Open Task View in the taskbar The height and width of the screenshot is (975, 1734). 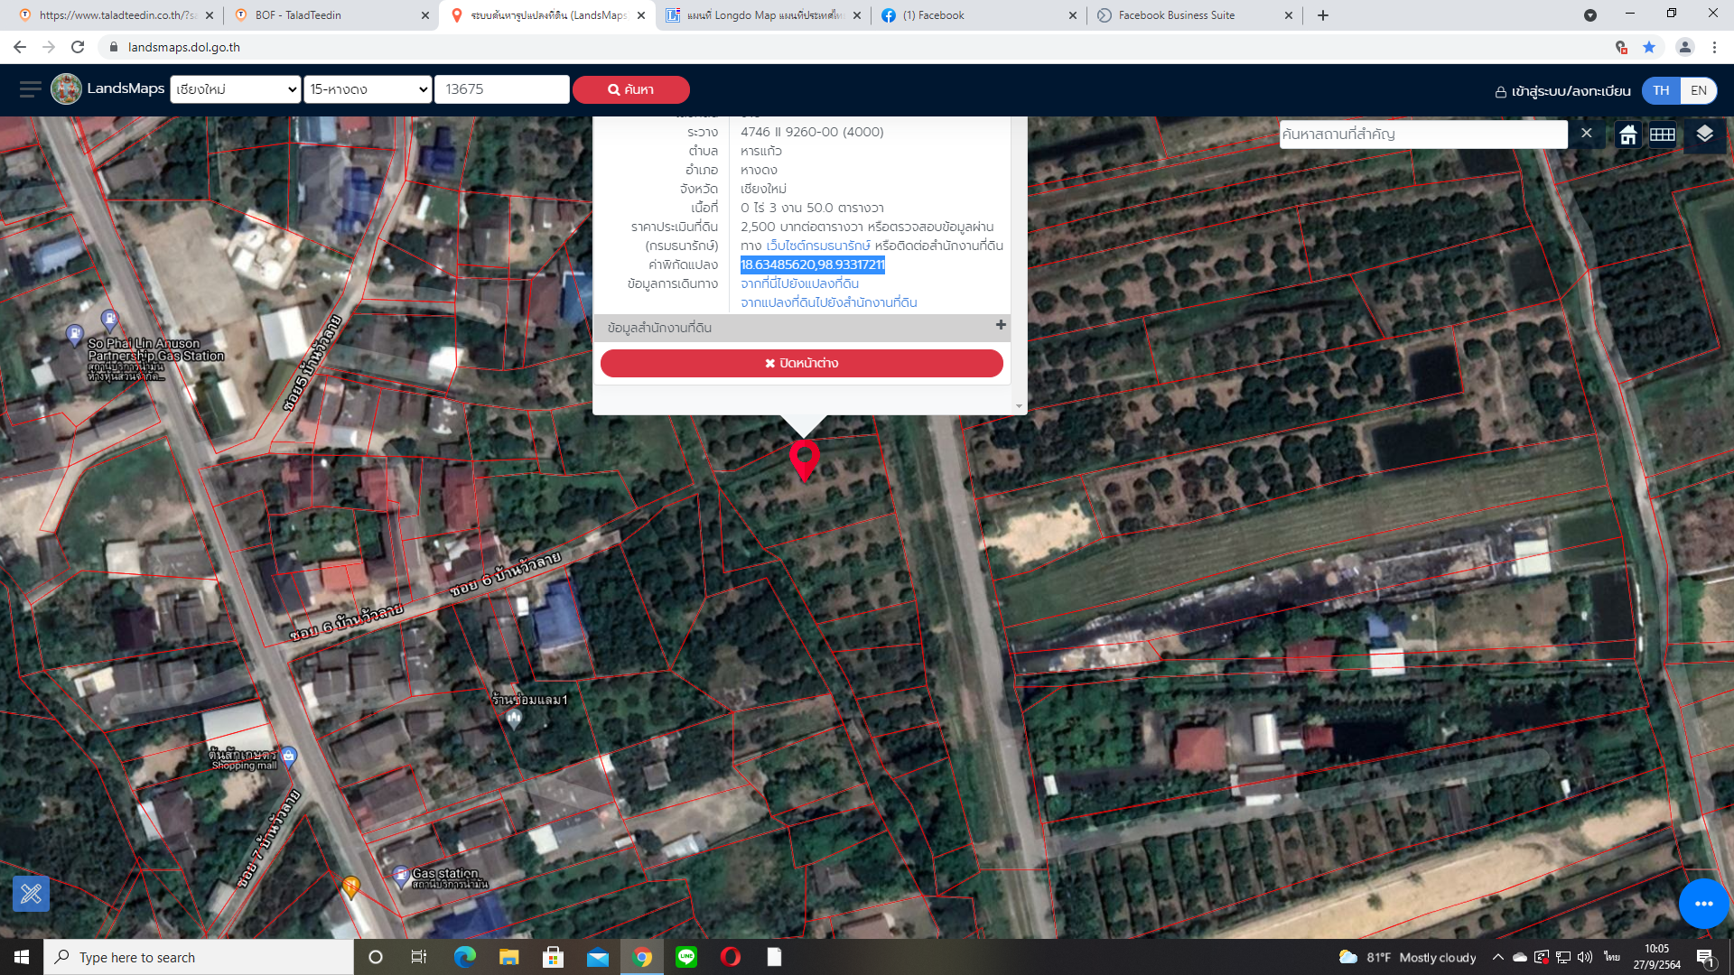419,957
